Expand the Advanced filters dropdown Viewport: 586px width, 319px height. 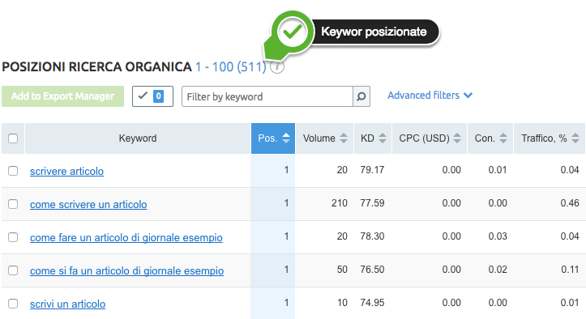tap(430, 96)
